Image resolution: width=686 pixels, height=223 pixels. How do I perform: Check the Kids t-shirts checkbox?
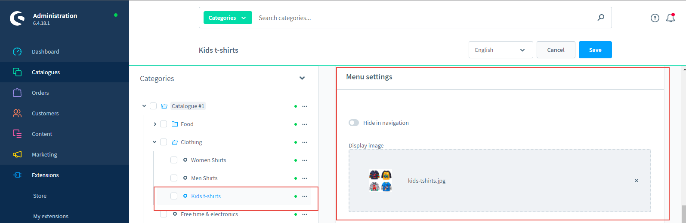pyautogui.click(x=174, y=196)
